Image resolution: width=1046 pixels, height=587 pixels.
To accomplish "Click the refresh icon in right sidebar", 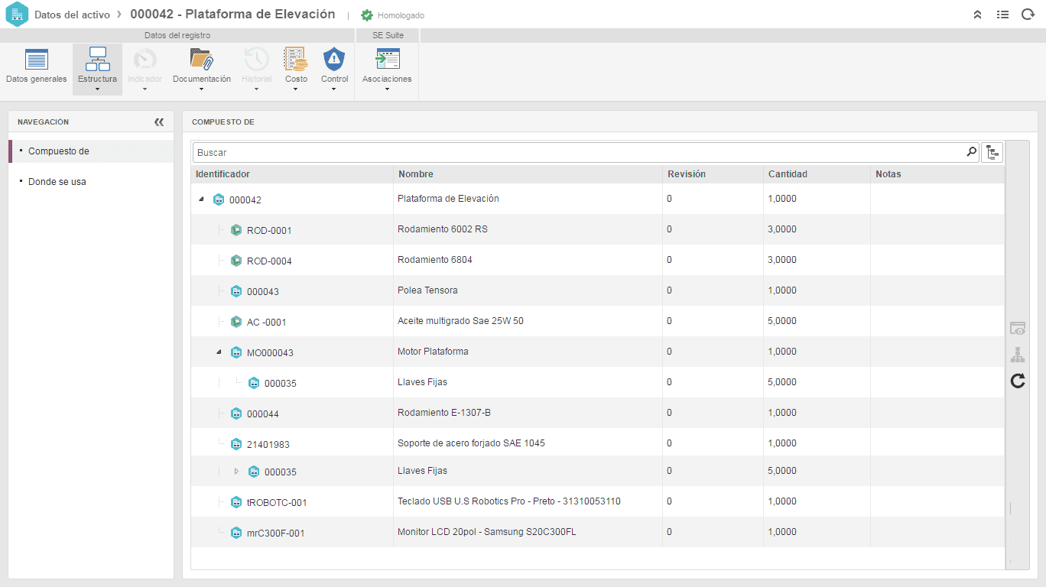I will click(1017, 381).
